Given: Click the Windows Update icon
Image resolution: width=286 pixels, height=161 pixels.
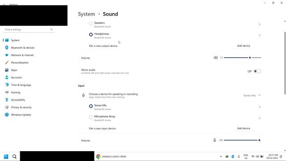Looking at the screenshot, I should (7, 114).
